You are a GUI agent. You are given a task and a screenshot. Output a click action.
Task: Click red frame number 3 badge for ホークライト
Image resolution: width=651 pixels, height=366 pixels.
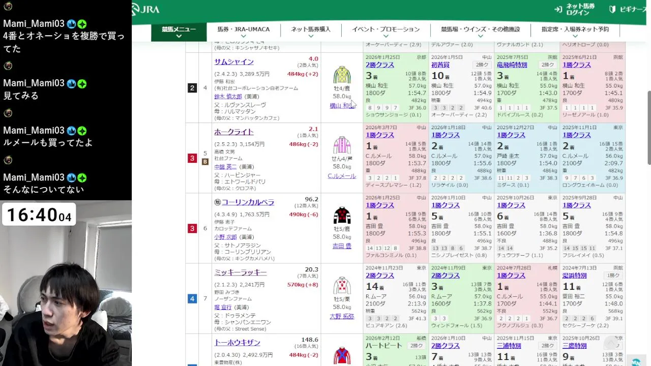click(x=192, y=158)
